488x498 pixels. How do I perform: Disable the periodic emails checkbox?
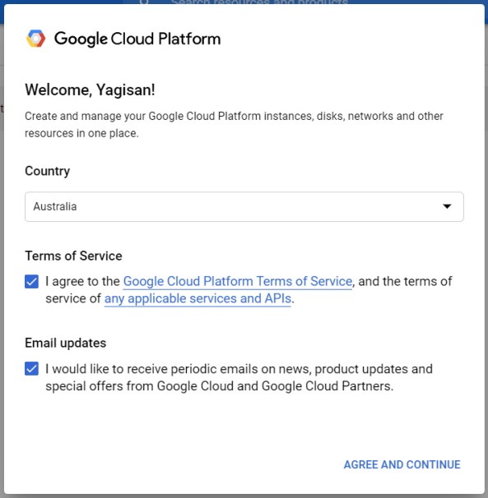tap(32, 369)
